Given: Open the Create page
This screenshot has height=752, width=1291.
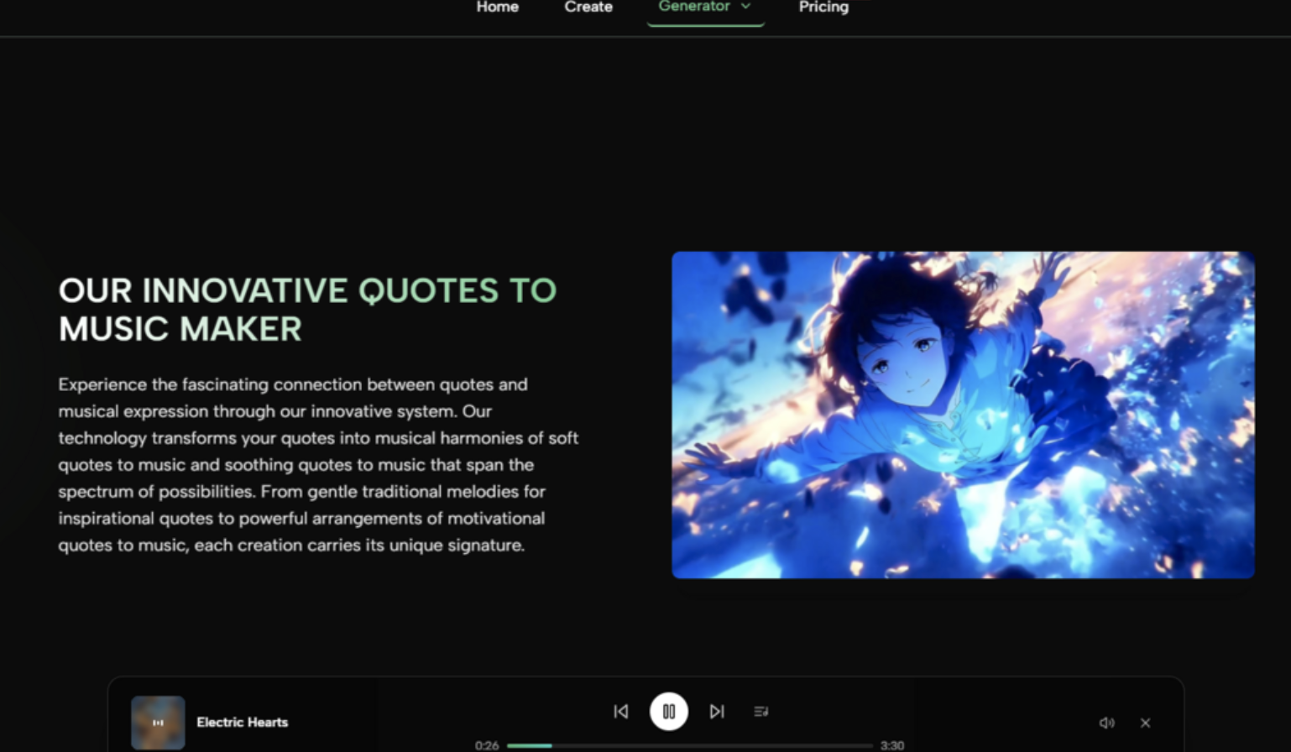Looking at the screenshot, I should pyautogui.click(x=588, y=8).
